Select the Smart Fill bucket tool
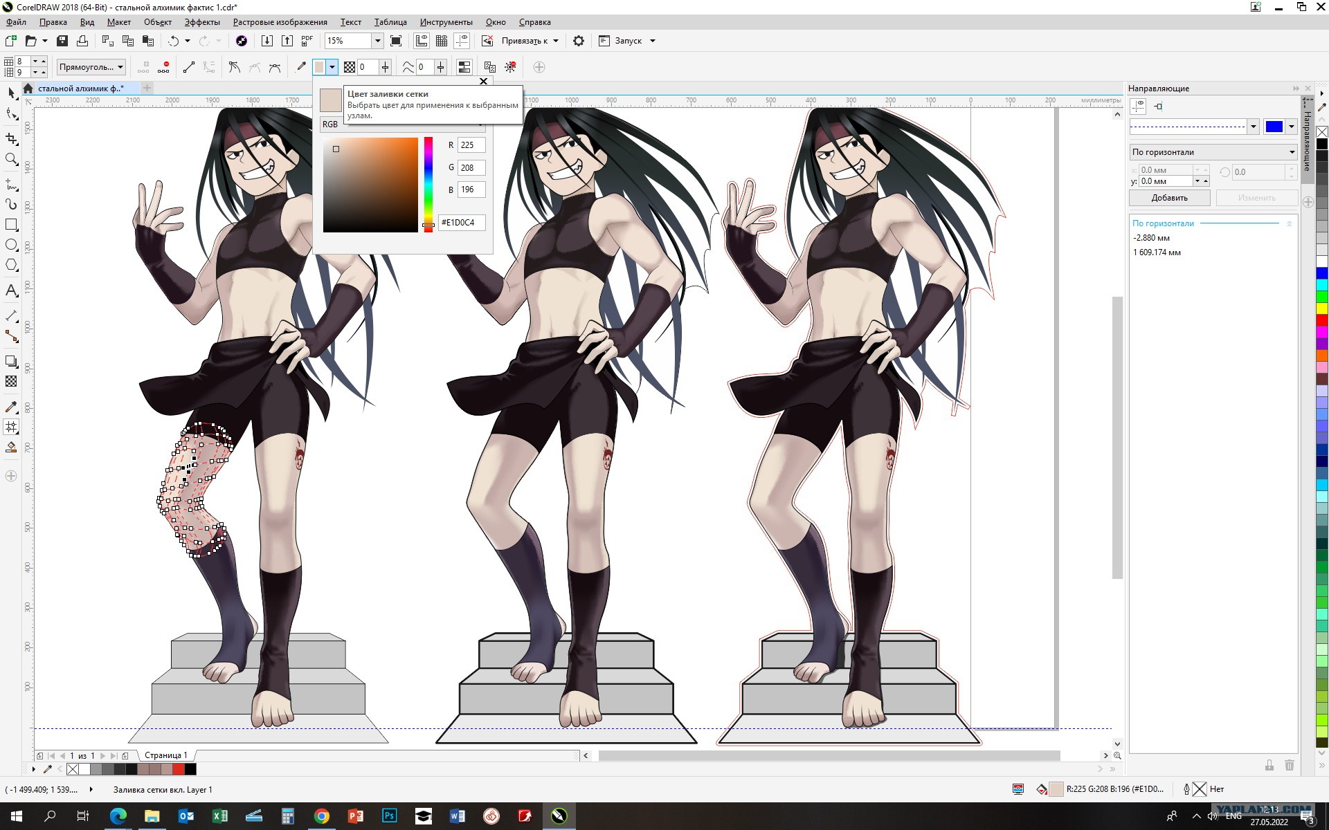Image resolution: width=1329 pixels, height=830 pixels. (x=11, y=448)
